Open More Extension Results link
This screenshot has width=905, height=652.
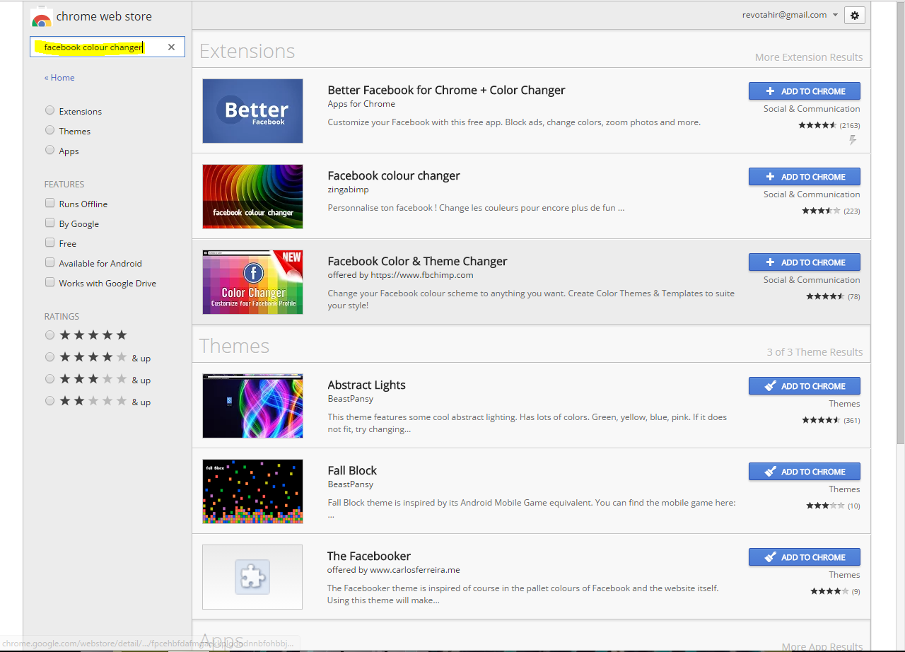tap(809, 57)
